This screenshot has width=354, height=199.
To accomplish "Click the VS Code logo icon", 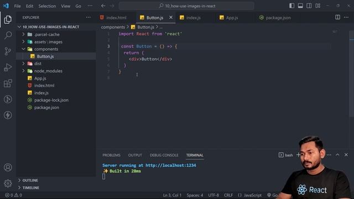I will point(6,6).
